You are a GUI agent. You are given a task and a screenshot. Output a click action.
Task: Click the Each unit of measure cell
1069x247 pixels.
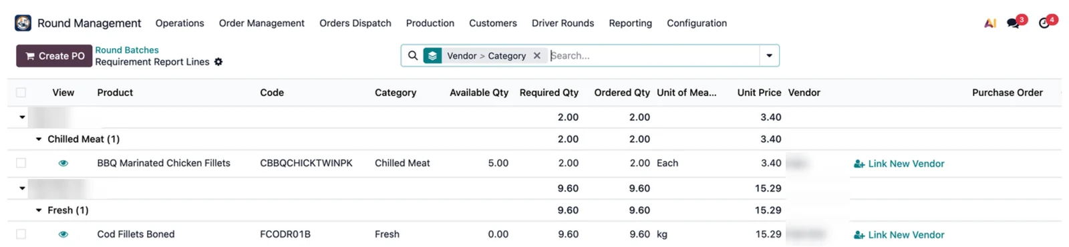pyautogui.click(x=667, y=163)
